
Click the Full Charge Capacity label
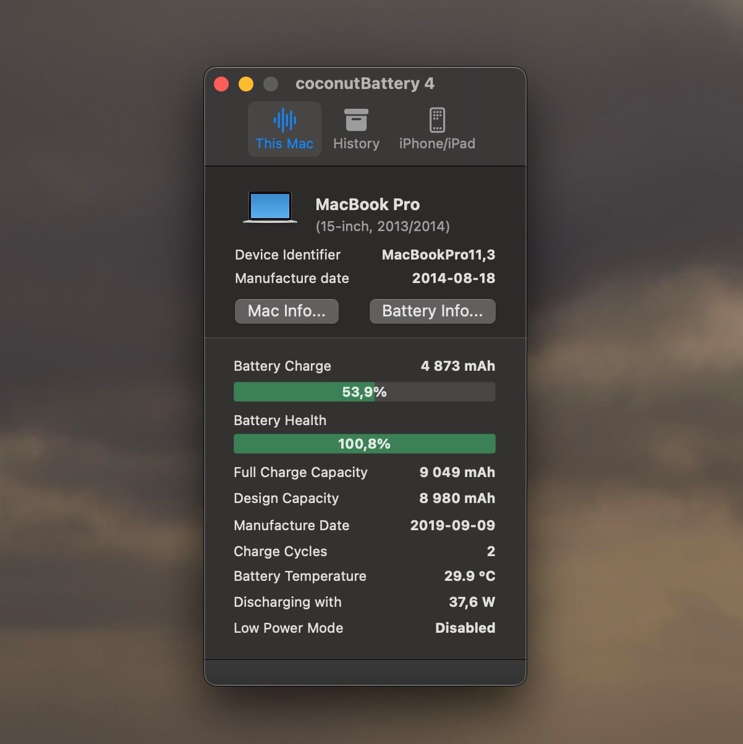tap(300, 472)
